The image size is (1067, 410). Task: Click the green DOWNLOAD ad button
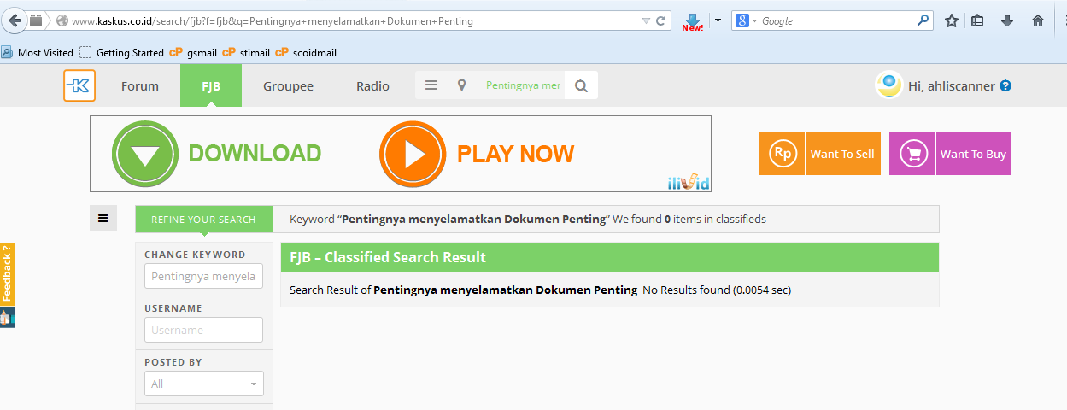(217, 154)
